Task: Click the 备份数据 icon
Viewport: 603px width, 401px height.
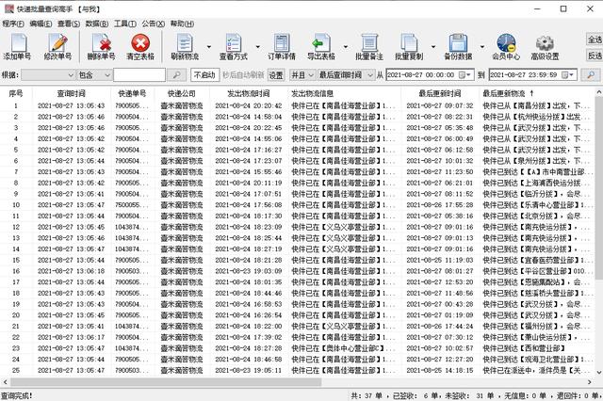Action: [x=458, y=44]
